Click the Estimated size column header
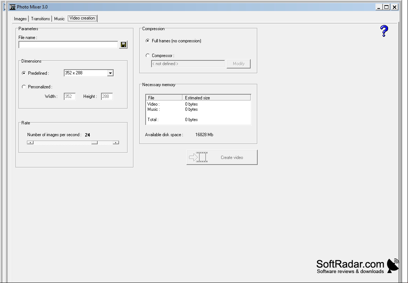This screenshot has height=283, width=408. (216, 98)
